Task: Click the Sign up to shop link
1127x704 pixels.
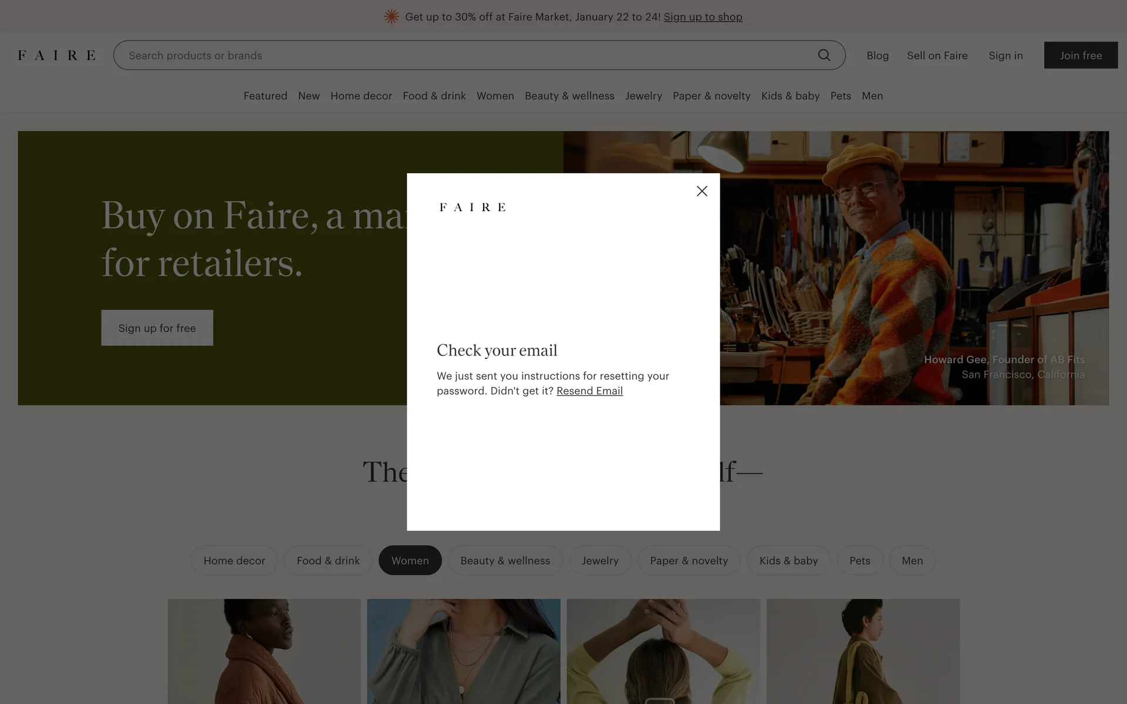Action: point(703,17)
